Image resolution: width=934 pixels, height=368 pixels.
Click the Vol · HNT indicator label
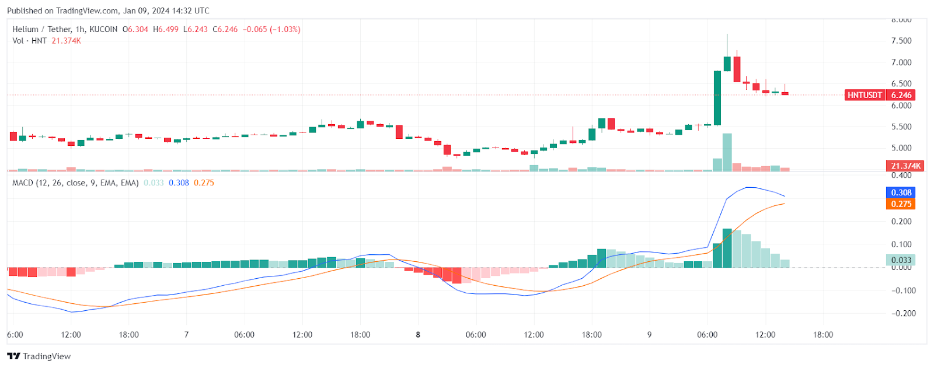tap(30, 41)
